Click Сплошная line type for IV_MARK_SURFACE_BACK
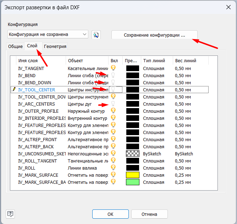This screenshot has height=224, width=237. [x=154, y=182]
